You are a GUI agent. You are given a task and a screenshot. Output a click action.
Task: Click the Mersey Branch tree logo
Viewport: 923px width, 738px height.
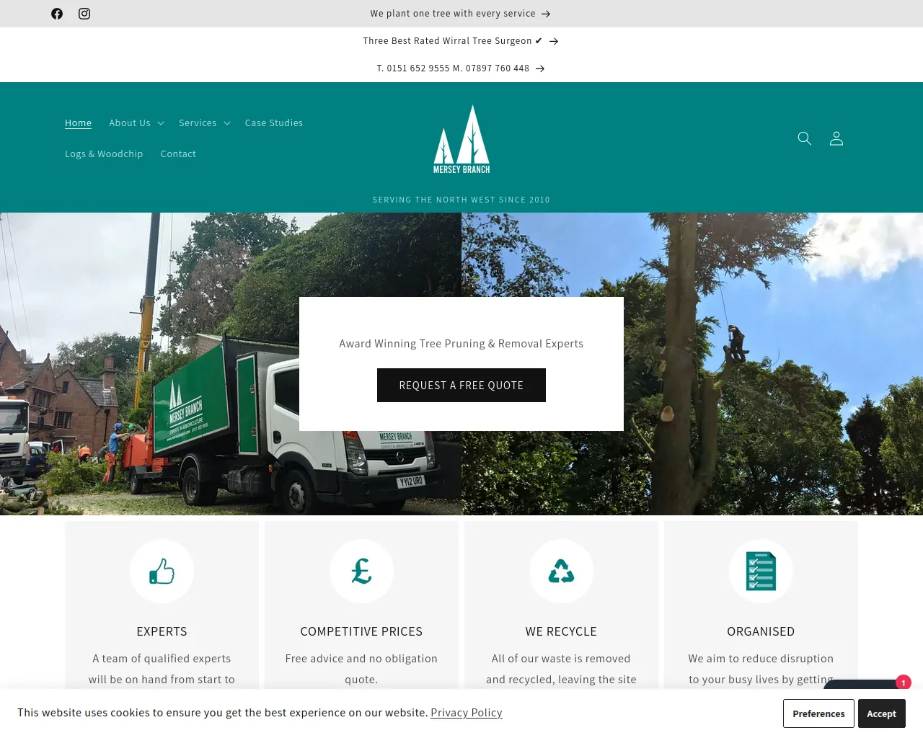point(461,140)
